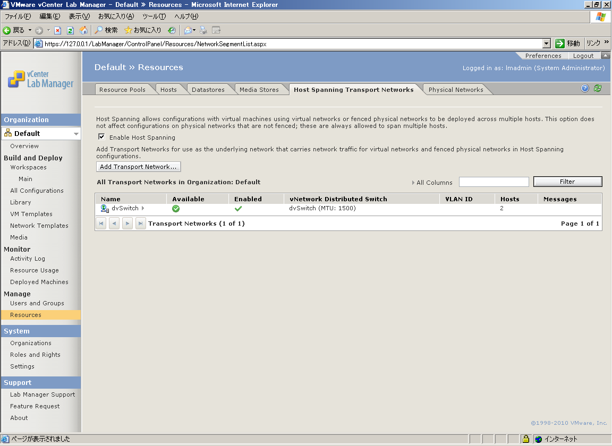This screenshot has width=612, height=446.
Task: Click the Logout link
Action: [x=583, y=56]
